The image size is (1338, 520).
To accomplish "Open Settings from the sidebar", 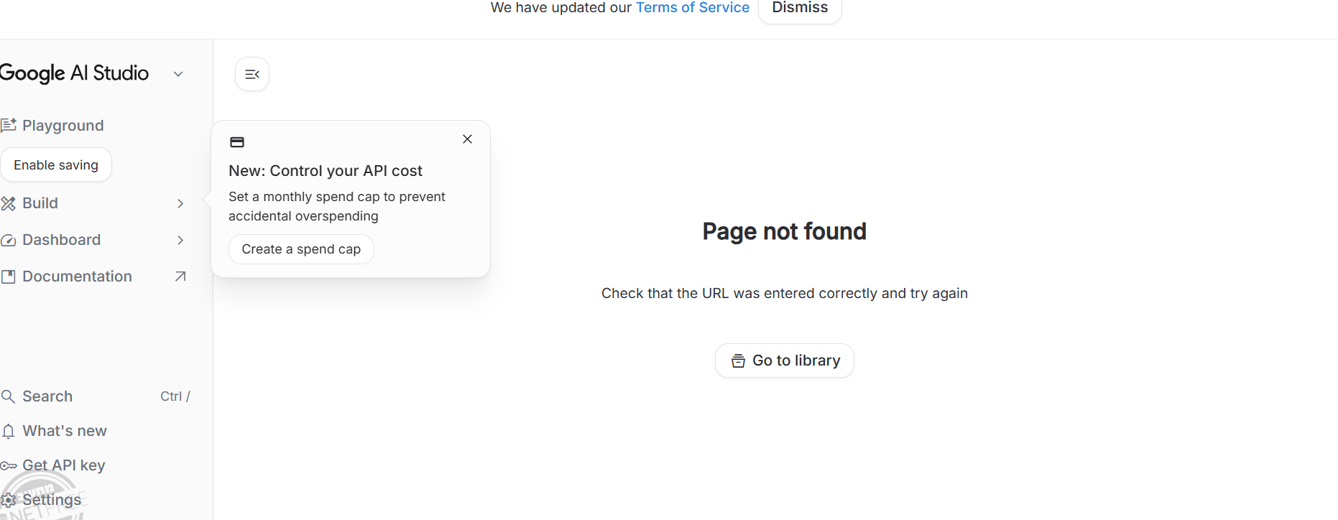I will pyautogui.click(x=52, y=500).
